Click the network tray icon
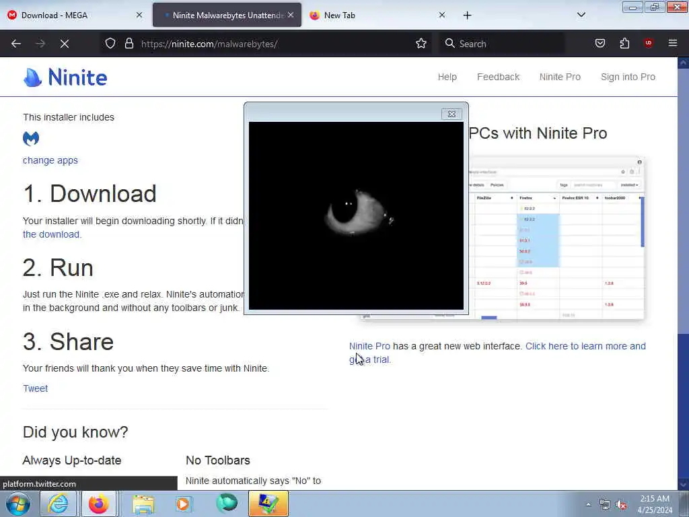 tap(605, 505)
